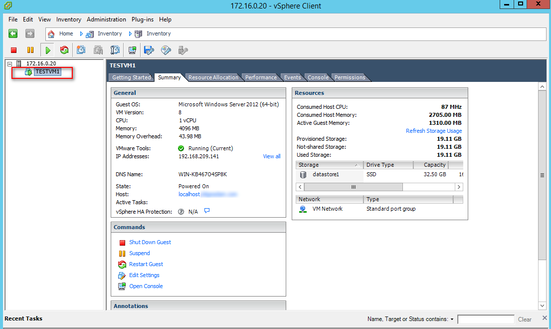Power off the VM using the red toolbar square
Viewport: 551px width, 329px height.
13,50
